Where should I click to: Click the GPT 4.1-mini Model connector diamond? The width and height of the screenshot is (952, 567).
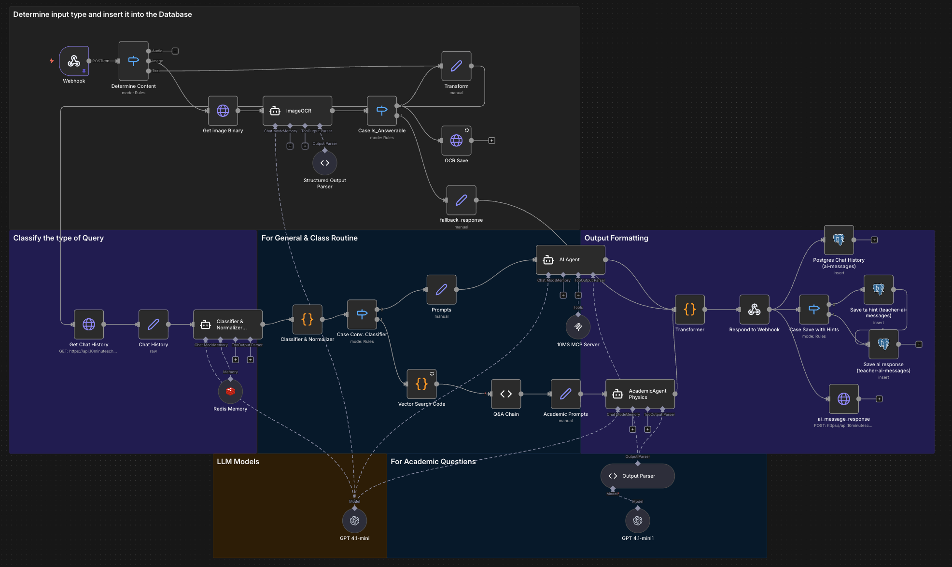point(354,508)
